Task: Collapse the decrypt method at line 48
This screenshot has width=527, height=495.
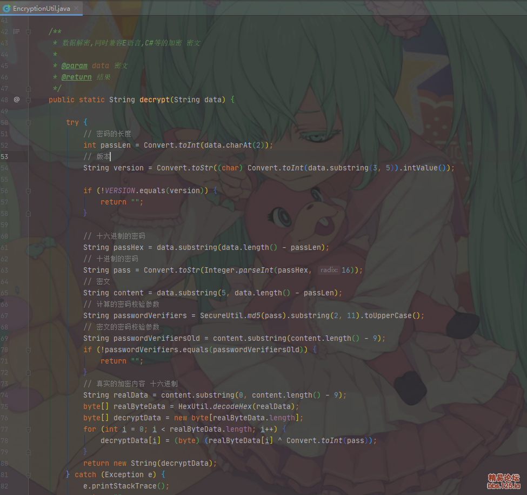Action: coord(28,100)
